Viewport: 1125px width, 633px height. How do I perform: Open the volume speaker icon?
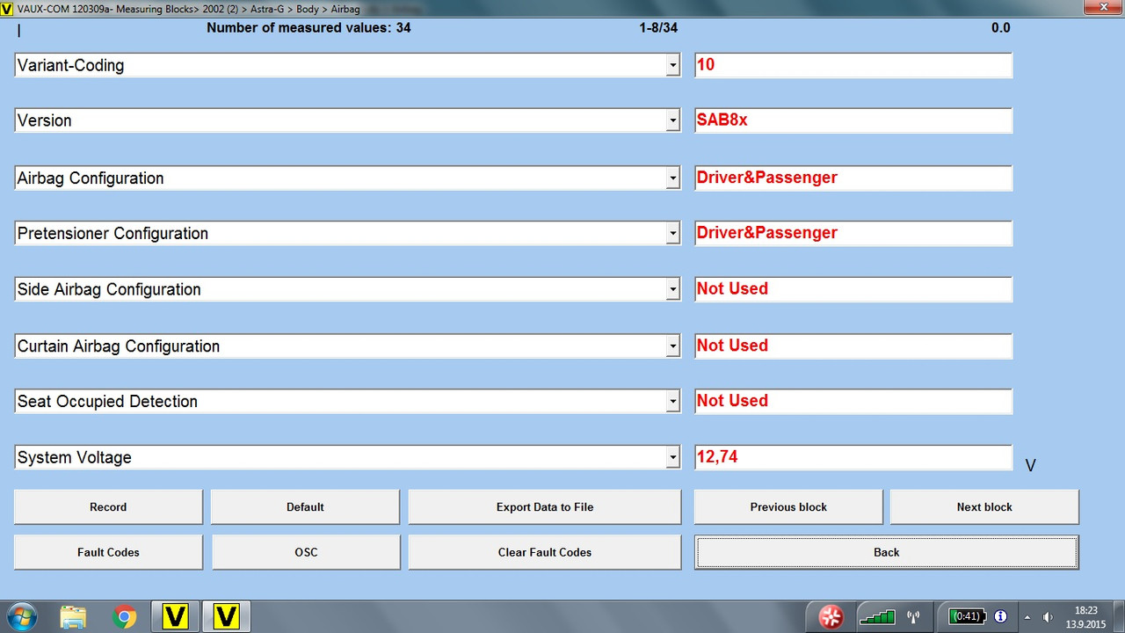pos(1048,617)
